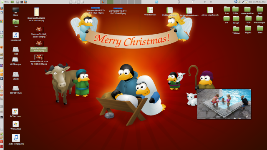Screen dimensions: 267x150
Task: Click the green checkmark update tray icon
Action: click(239, 2)
